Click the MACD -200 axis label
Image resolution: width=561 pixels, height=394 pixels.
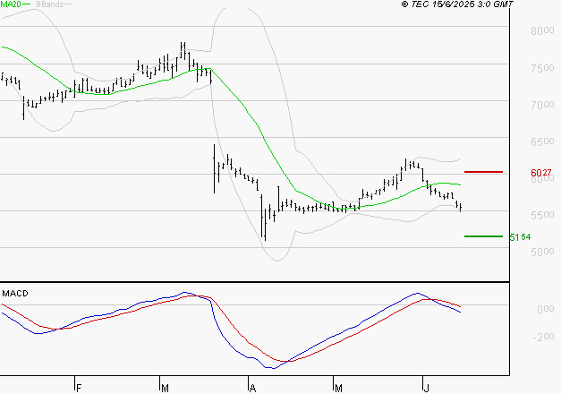coord(543,337)
